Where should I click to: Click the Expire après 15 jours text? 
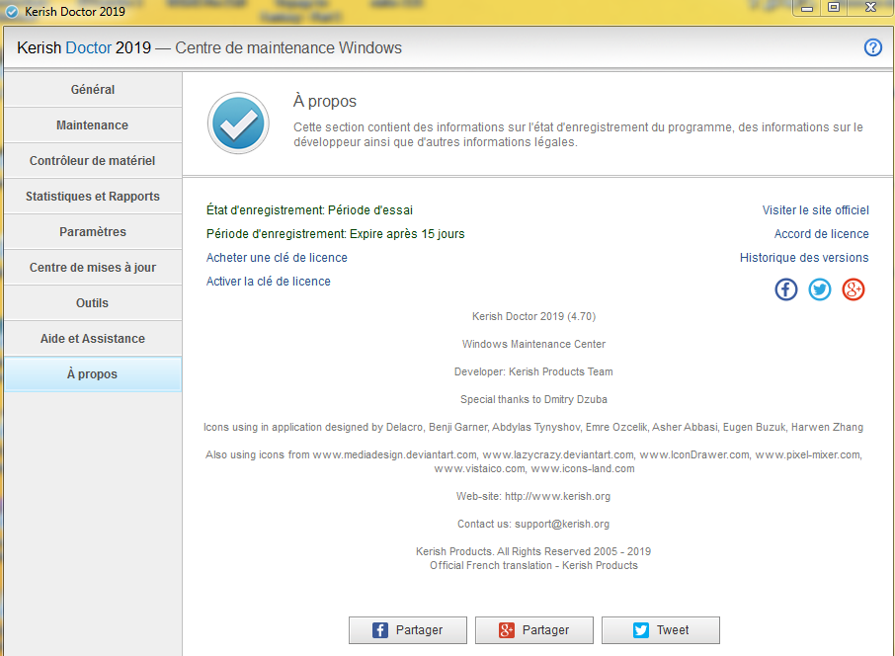(407, 234)
